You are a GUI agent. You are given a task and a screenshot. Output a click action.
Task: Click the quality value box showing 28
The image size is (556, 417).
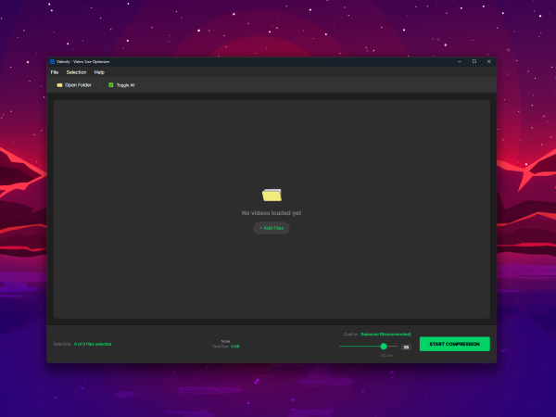(406, 347)
